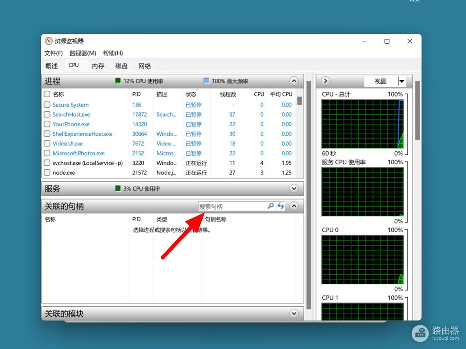
Task: Click the search magnifier icon in handles search
Action: coord(271,206)
